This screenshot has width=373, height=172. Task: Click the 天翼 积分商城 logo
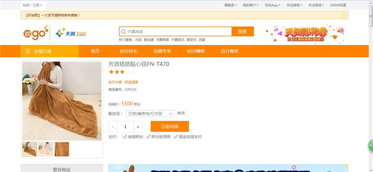pyautogui.click(x=70, y=33)
